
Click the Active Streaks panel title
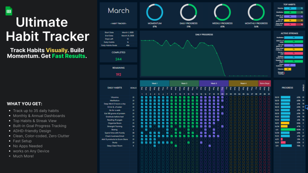pyautogui.click(x=289, y=33)
